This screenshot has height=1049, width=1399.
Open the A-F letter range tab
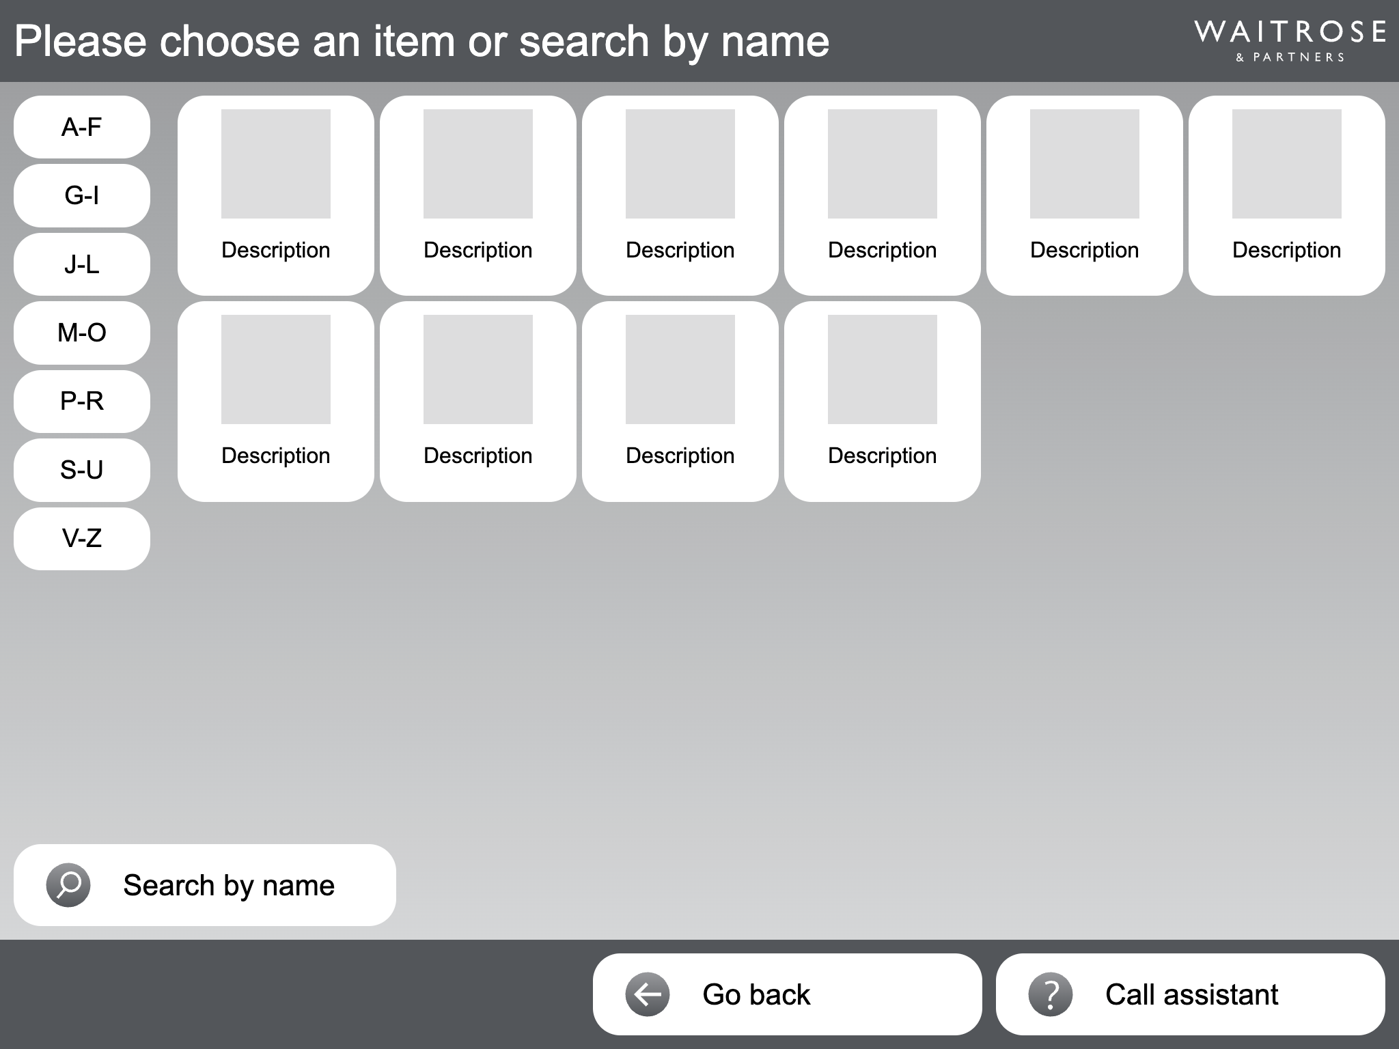pos(82,127)
